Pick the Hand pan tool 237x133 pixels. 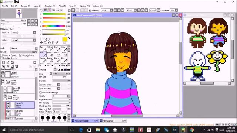pyautogui.click(x=53, y=43)
